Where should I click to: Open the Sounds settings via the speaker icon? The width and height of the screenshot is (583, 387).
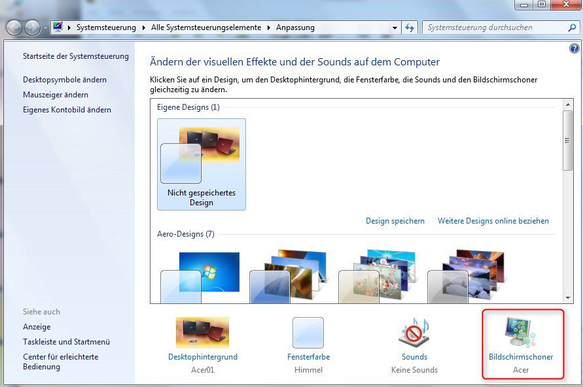(x=414, y=333)
